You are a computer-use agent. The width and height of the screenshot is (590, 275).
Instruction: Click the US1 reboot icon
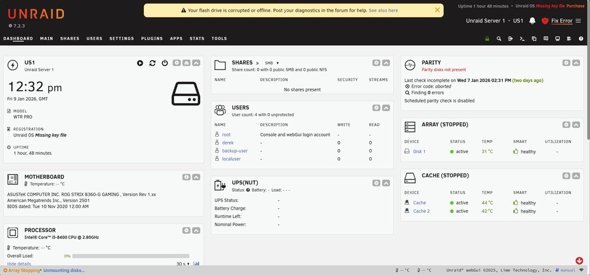[x=152, y=63]
